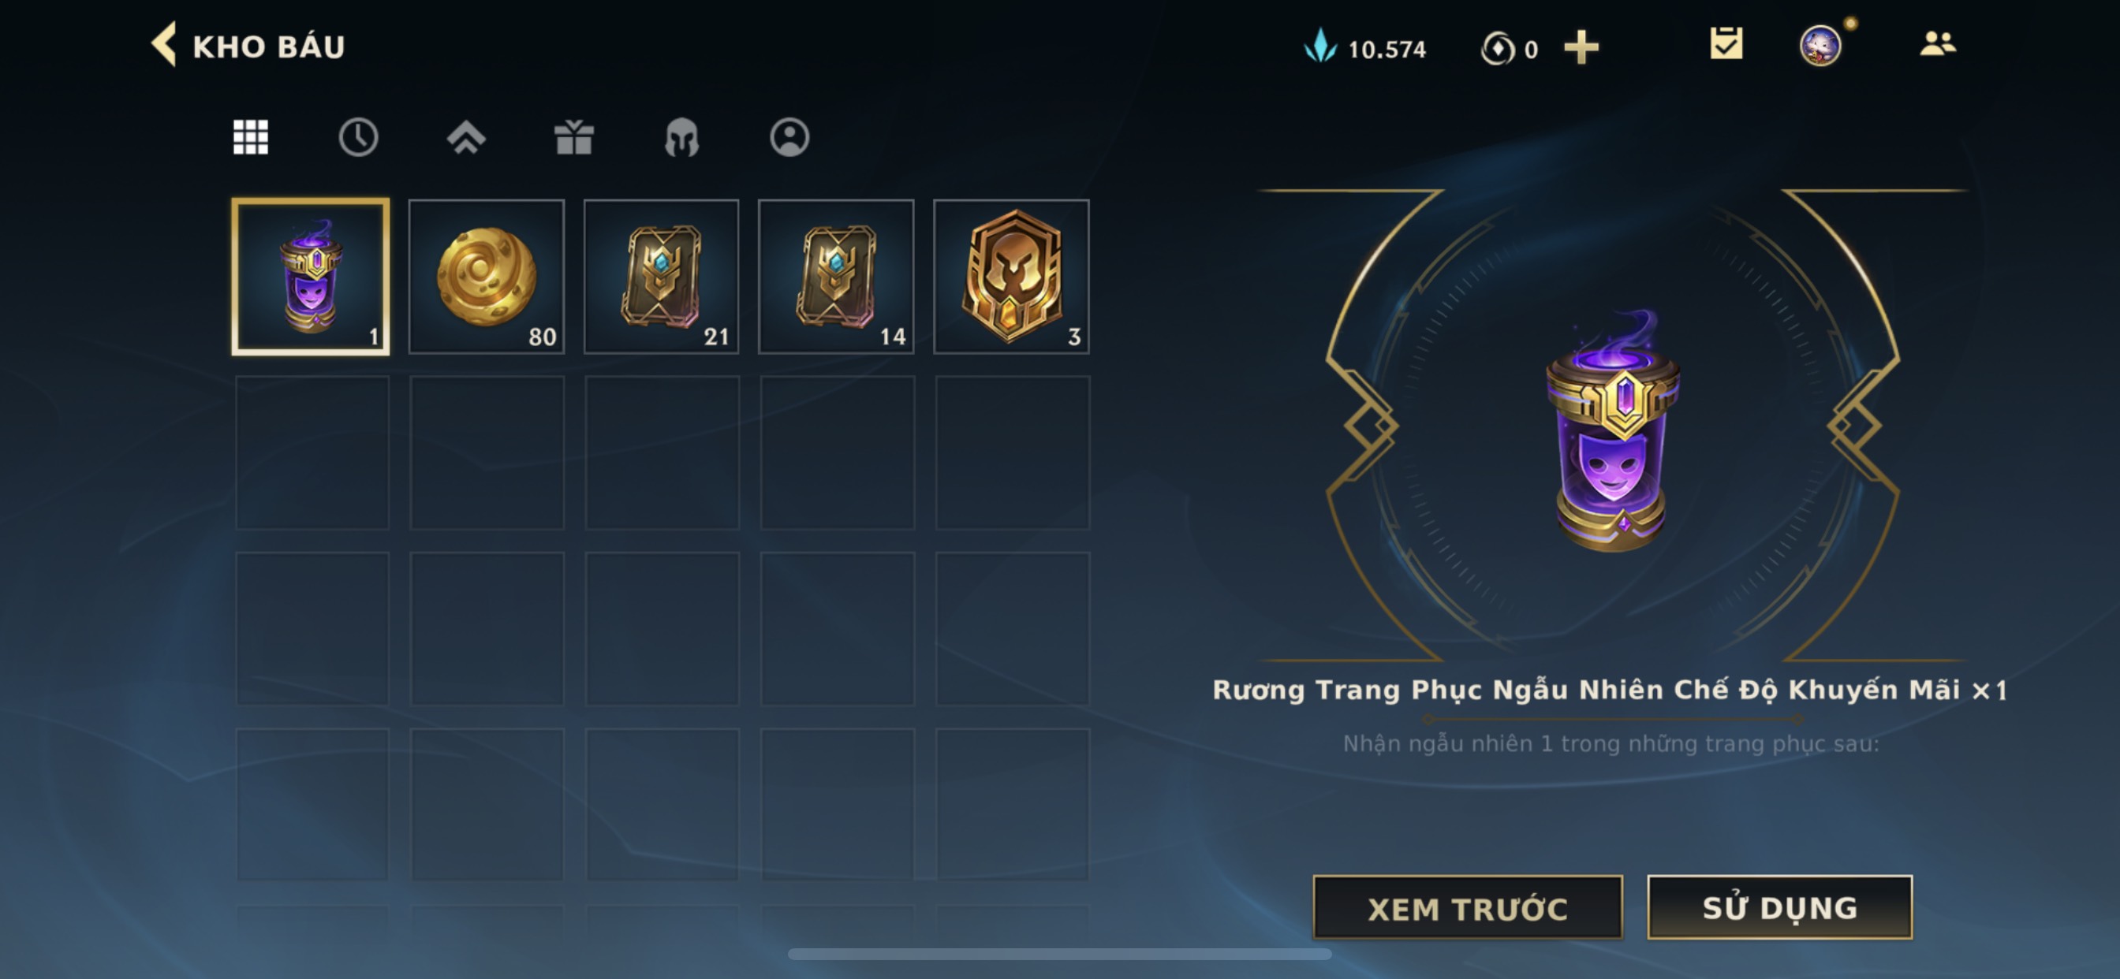
Task: Click the large chest preview image
Action: point(1611,430)
